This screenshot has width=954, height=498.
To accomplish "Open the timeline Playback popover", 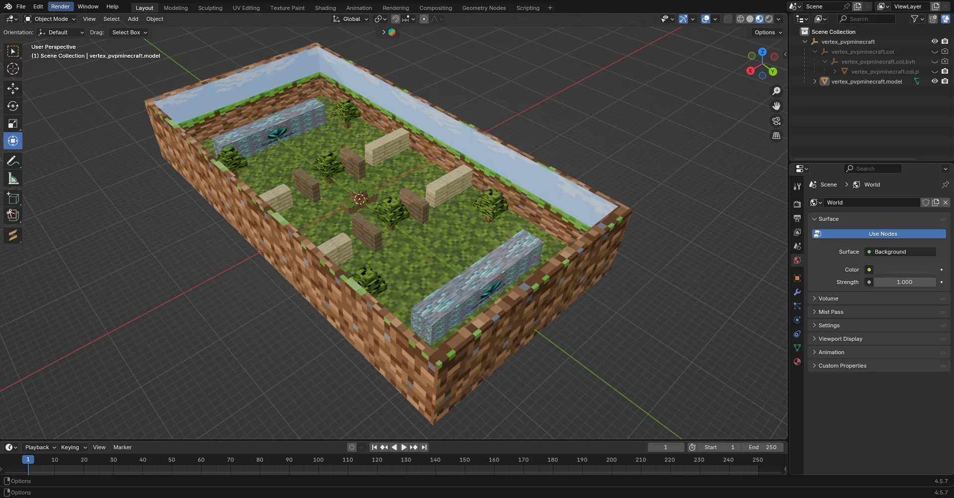I will [x=40, y=447].
